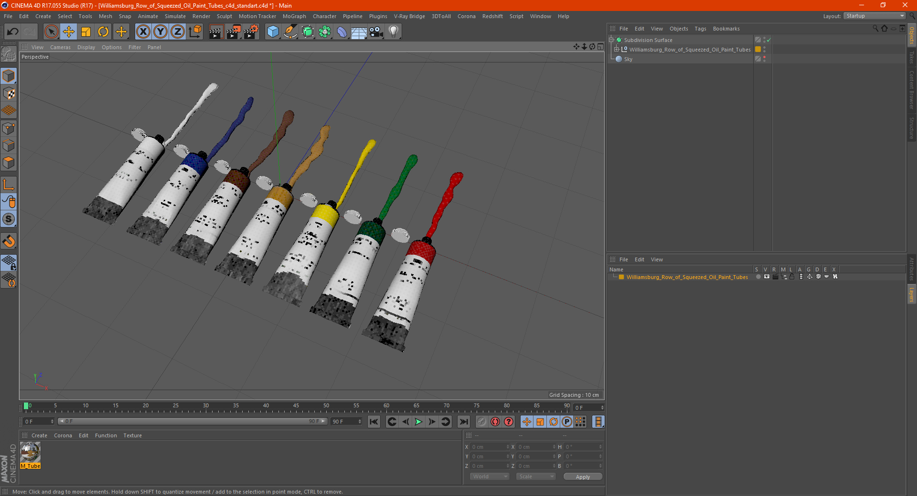Toggle Y axis lock
The image size is (917, 496).
160,32
